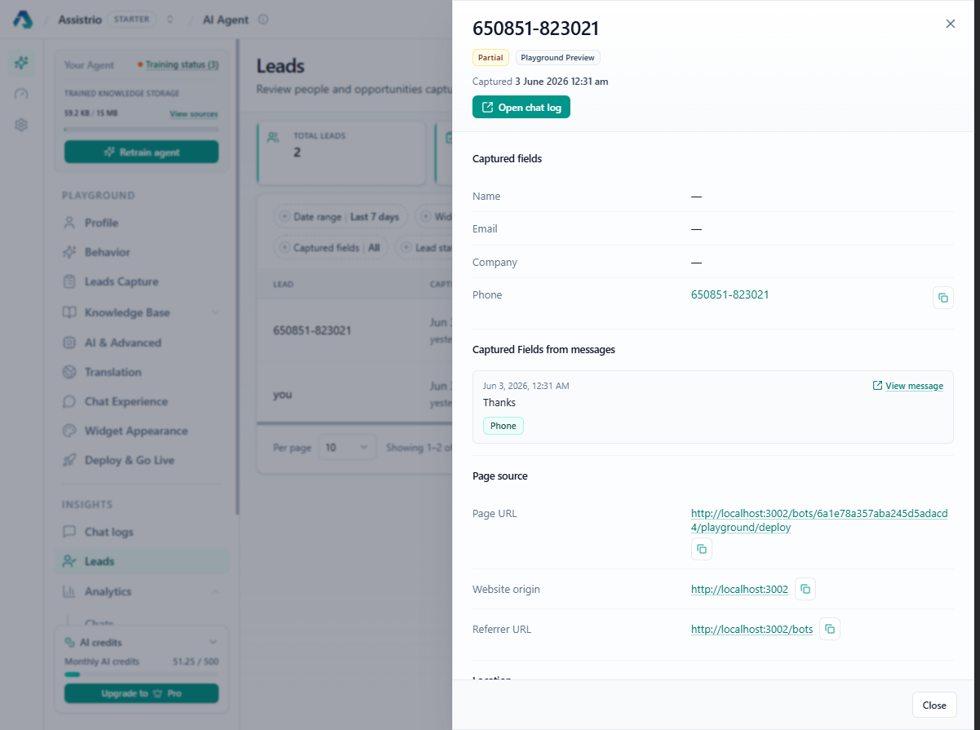This screenshot has height=730, width=980.
Task: Copy the Website origin URL
Action: point(805,589)
